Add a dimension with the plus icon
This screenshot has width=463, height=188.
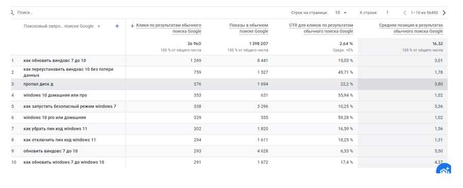click(x=117, y=26)
